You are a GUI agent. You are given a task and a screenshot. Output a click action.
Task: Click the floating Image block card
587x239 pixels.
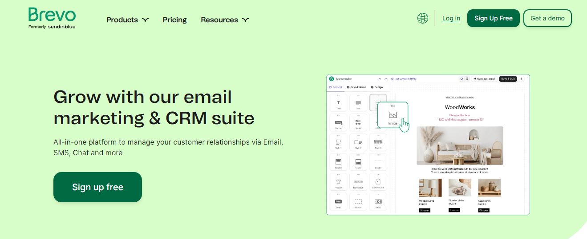(x=393, y=115)
